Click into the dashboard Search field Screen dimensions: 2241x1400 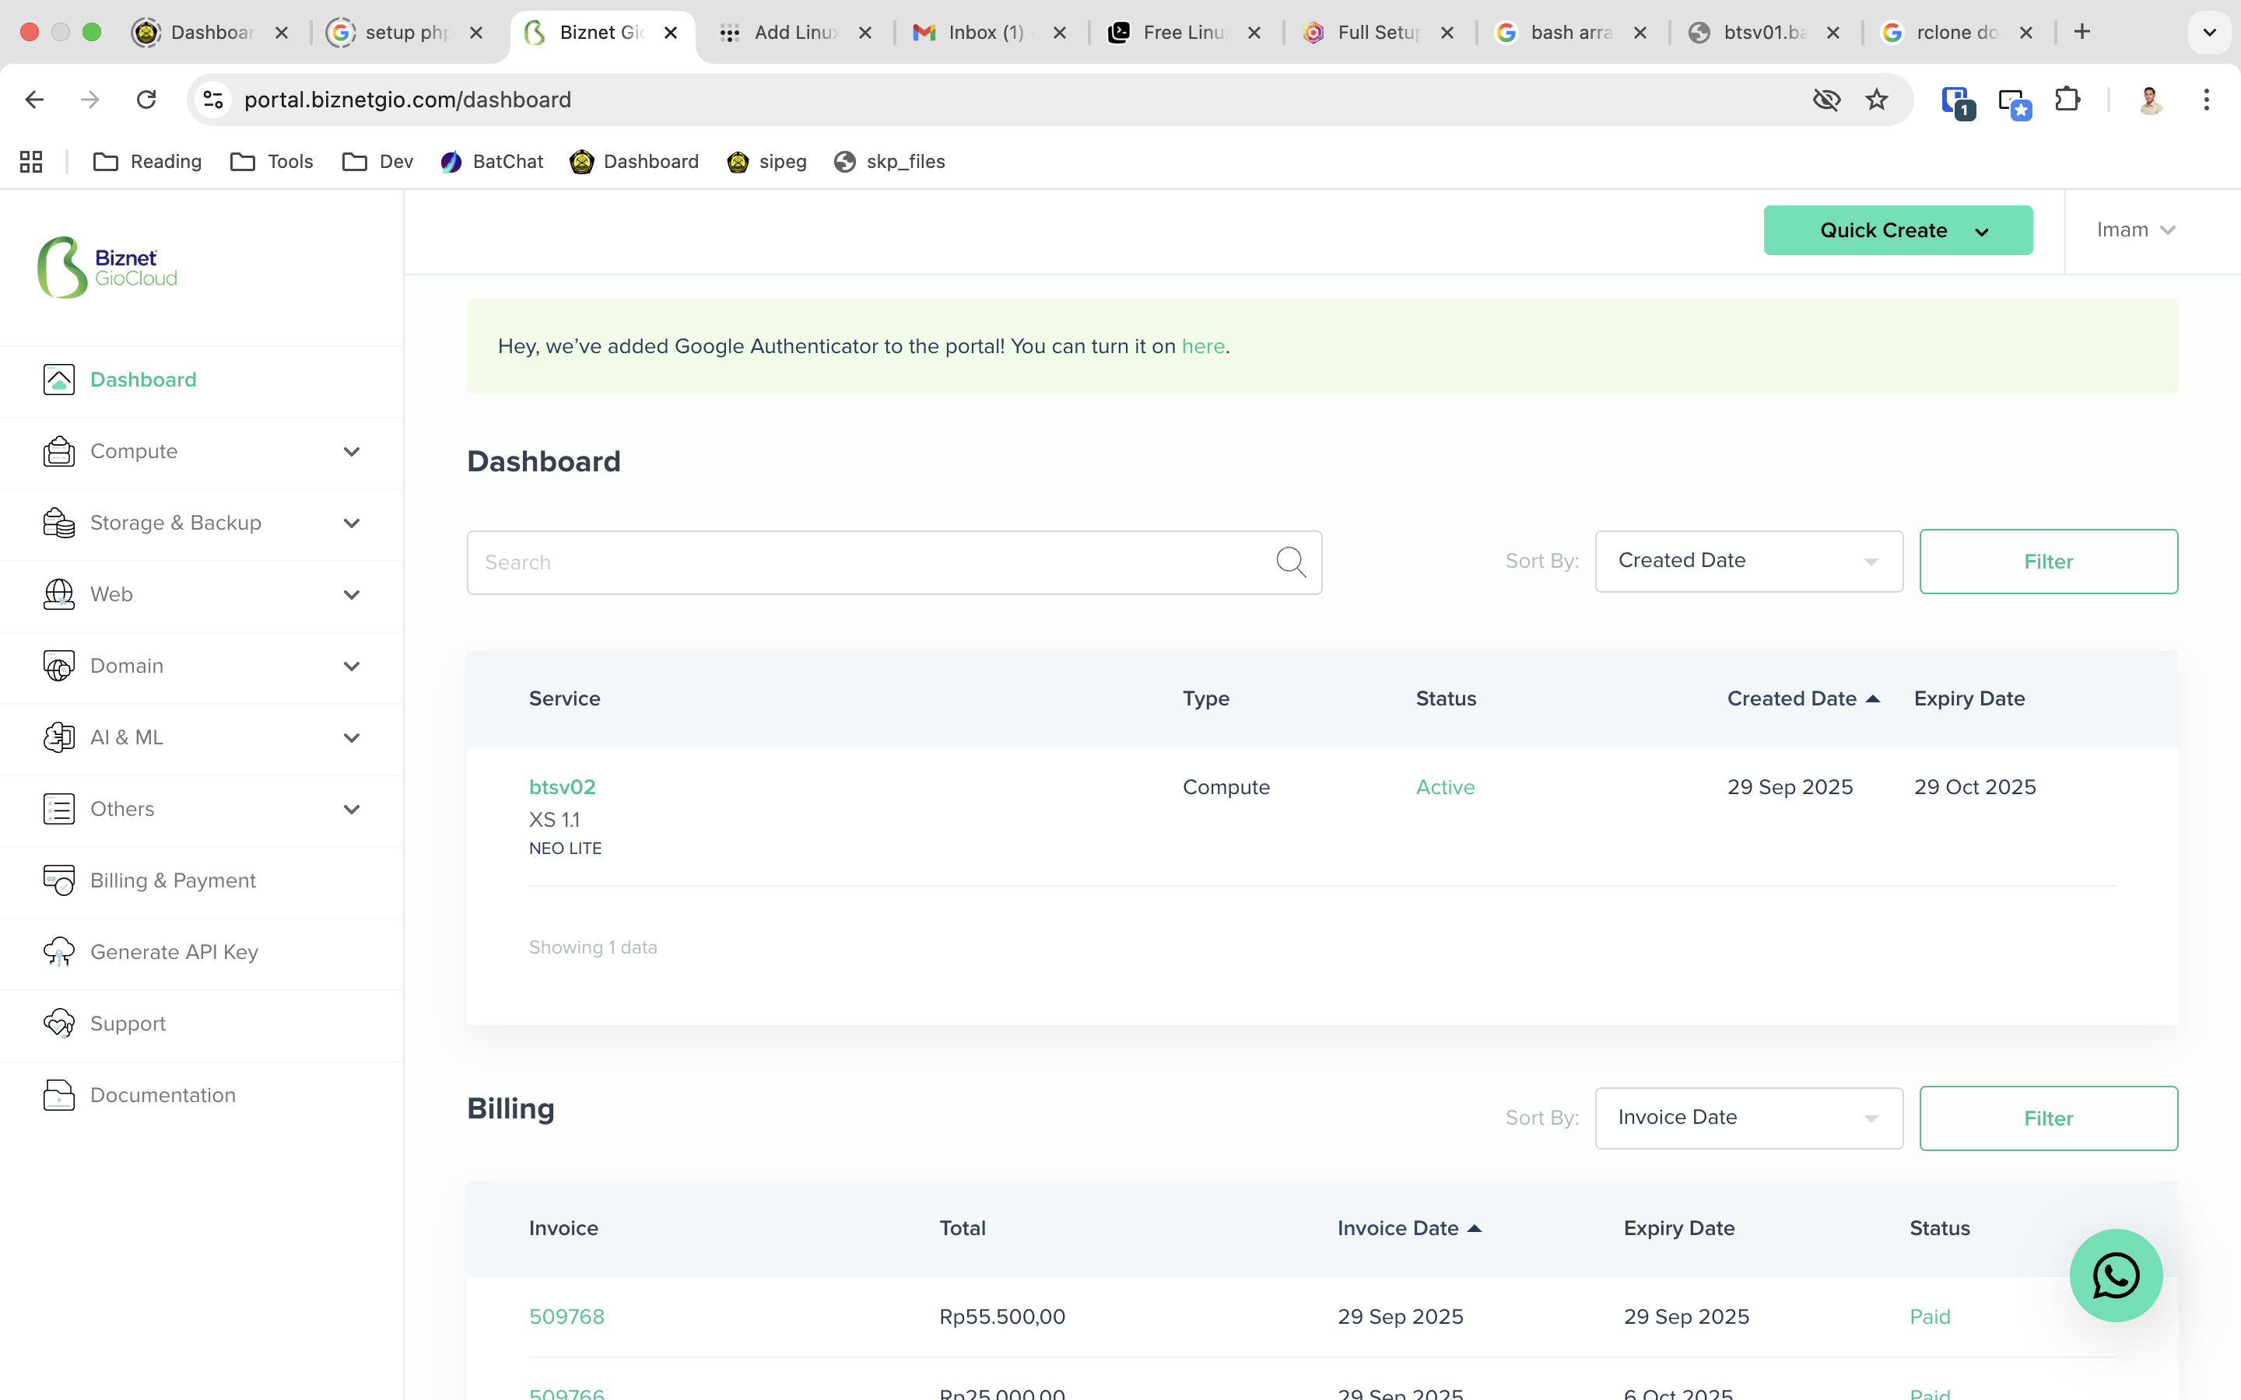tap(871, 562)
